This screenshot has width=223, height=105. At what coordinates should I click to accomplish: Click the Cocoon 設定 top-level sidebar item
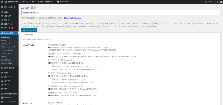(9, 33)
